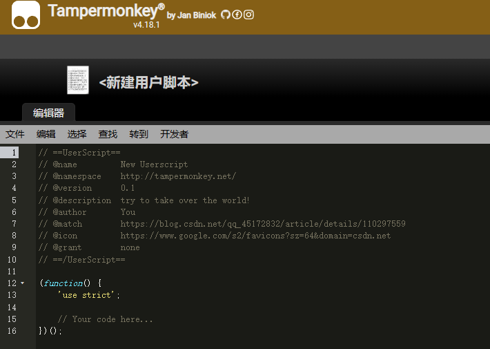Screen dimensions: 490x349
Task: Click the '@name' metadata key
Action: [65, 164]
